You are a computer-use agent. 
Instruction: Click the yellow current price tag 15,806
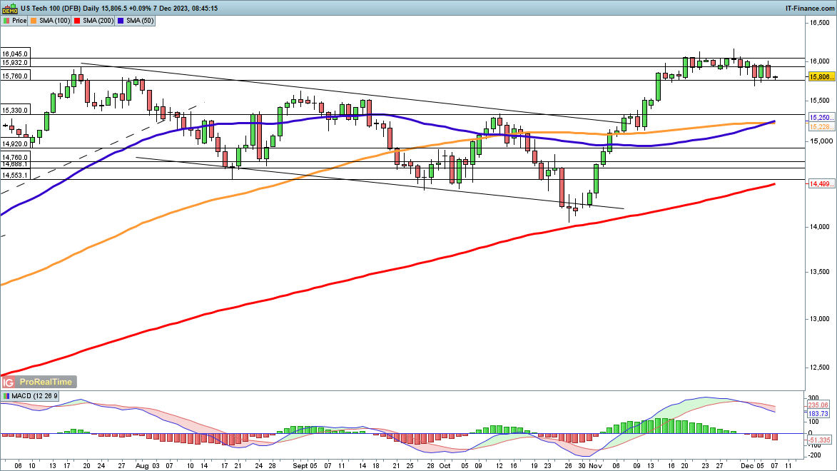821,78
